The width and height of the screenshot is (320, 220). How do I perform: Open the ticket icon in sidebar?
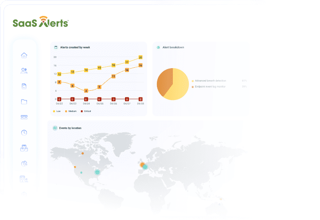(24, 117)
